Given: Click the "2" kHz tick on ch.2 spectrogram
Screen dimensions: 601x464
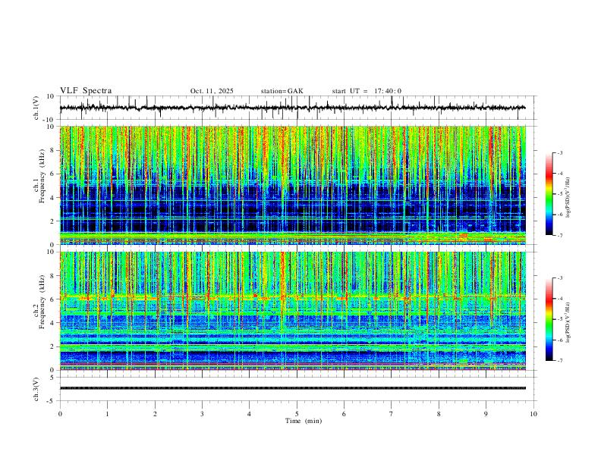Looking at the screenshot, I should click(x=52, y=346).
